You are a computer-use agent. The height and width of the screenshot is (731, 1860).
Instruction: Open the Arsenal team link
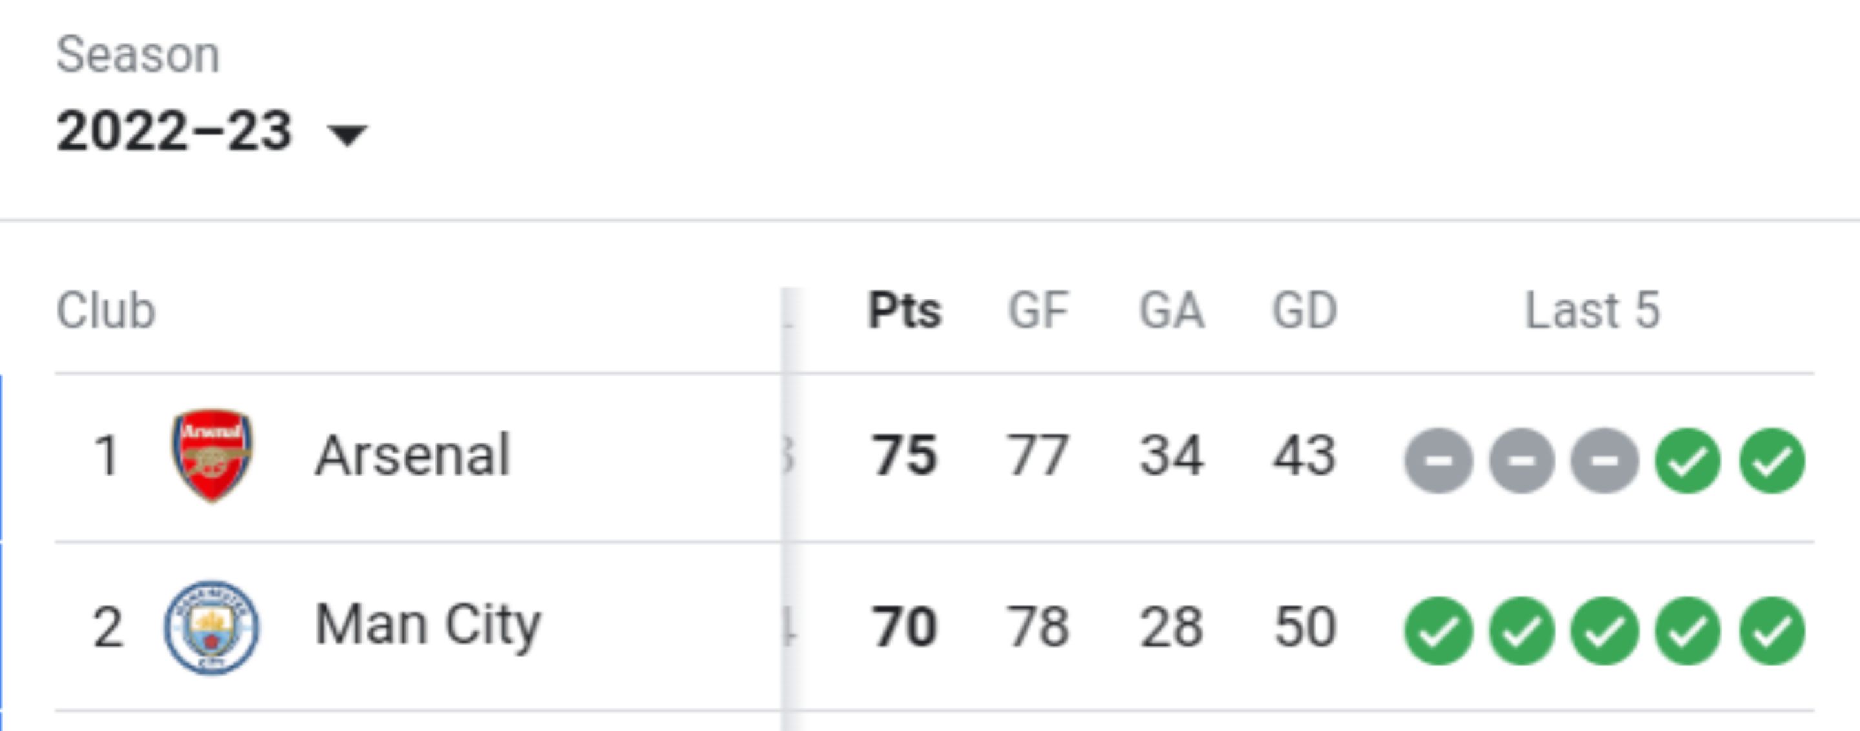tap(412, 456)
